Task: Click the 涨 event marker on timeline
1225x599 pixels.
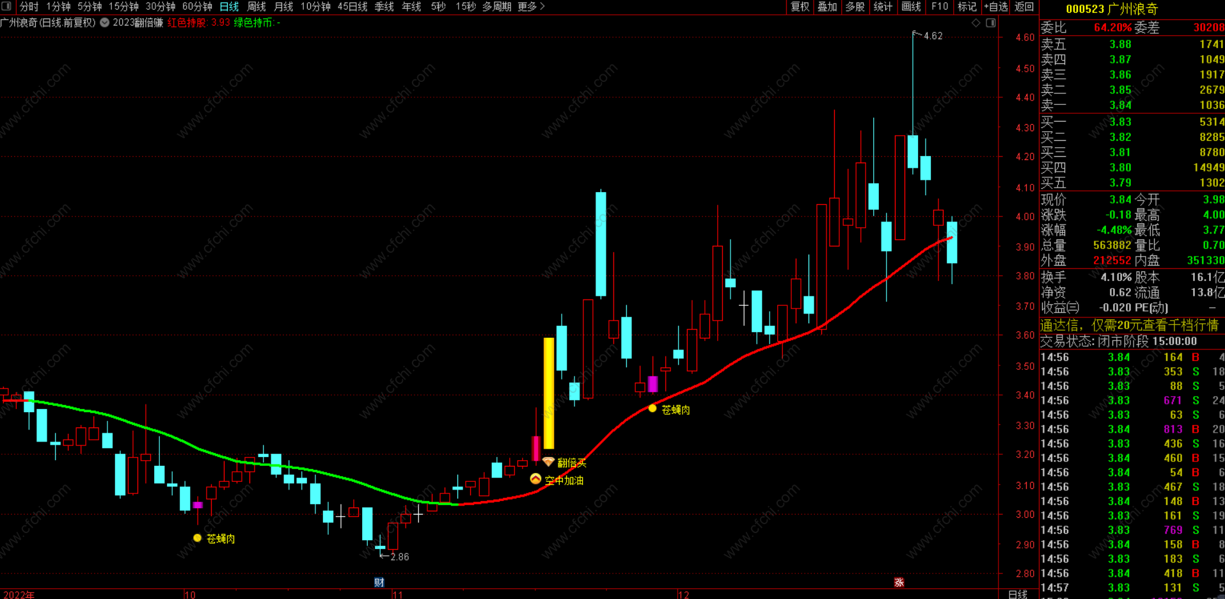Action: 899,582
